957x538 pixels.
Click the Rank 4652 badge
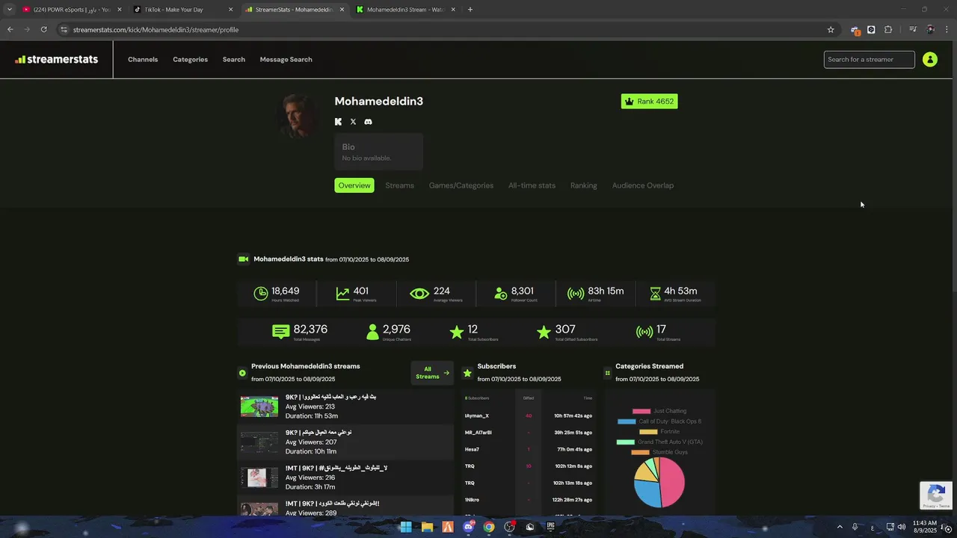649,102
